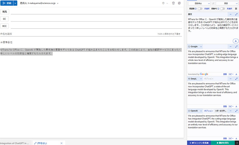Click the info icon next to 自動PE
The height and width of the screenshot is (145, 239).
pos(218,9)
